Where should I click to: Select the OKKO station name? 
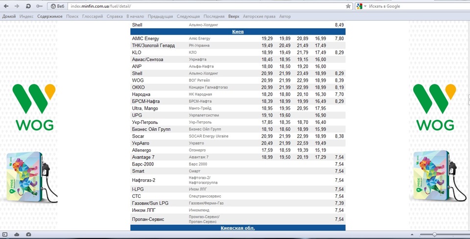click(138, 88)
